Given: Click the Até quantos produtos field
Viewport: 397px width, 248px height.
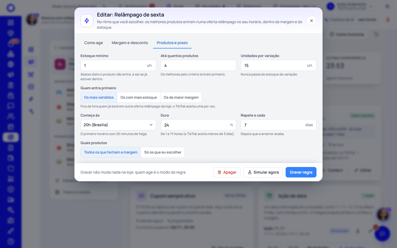Looking at the screenshot, I should coord(198,65).
